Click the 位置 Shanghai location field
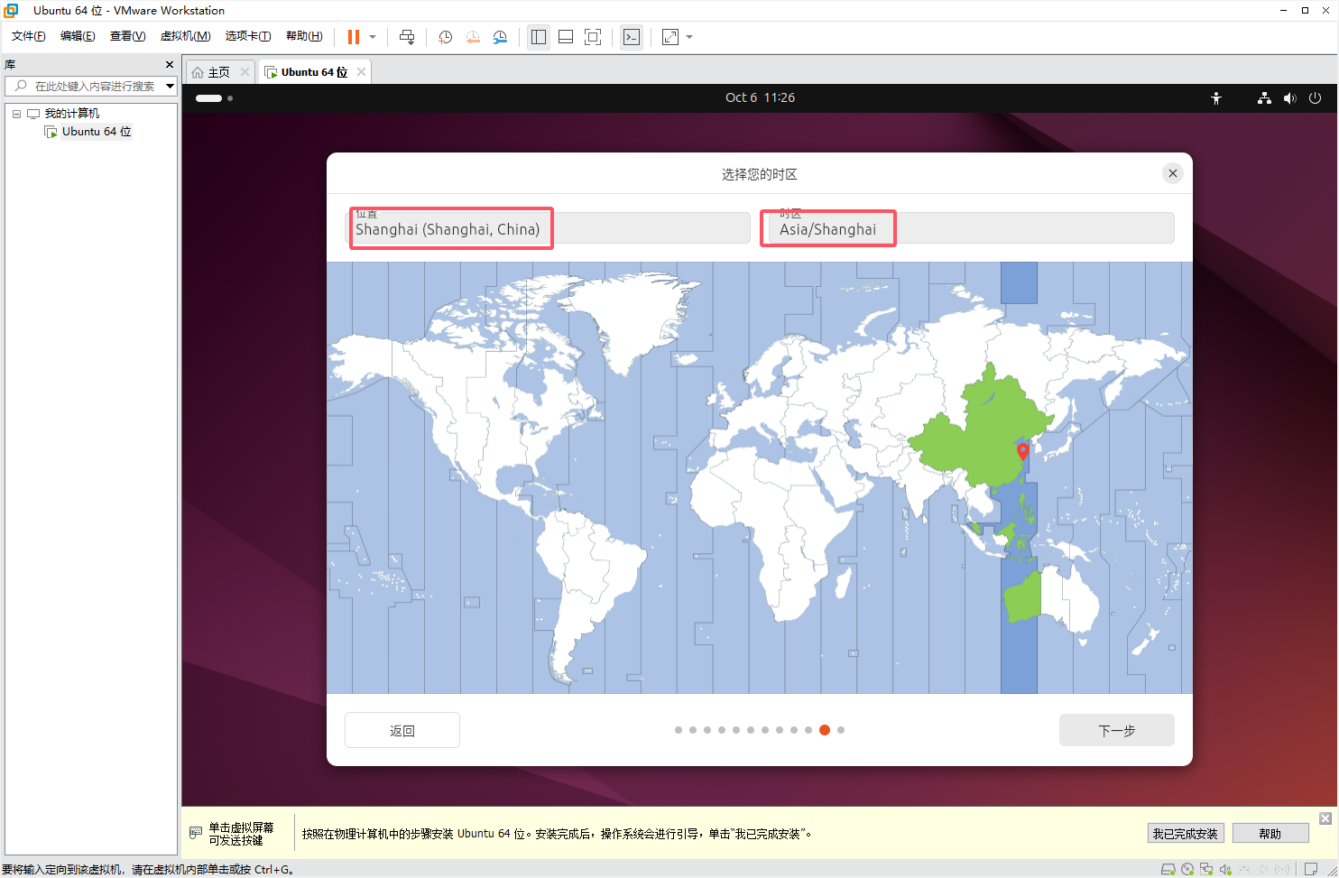The height and width of the screenshot is (878, 1339). click(549, 227)
